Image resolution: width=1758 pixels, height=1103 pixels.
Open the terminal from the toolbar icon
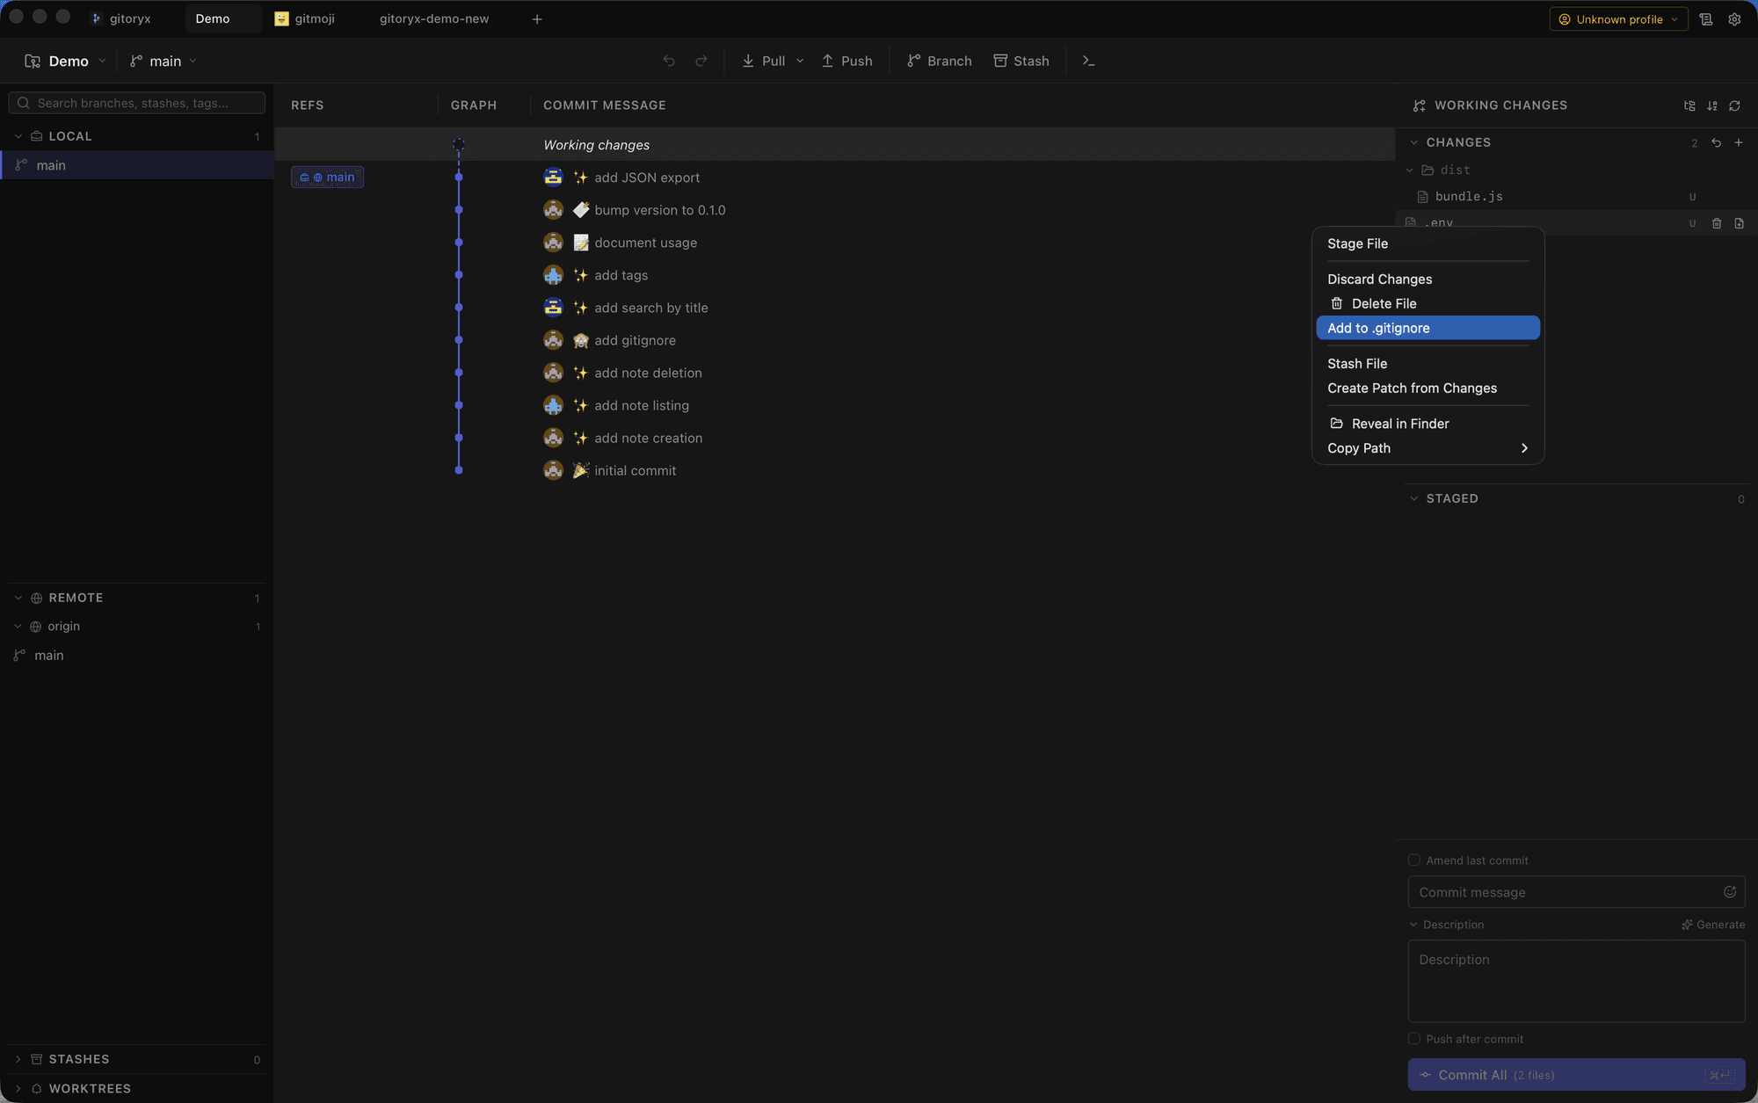coord(1088,61)
